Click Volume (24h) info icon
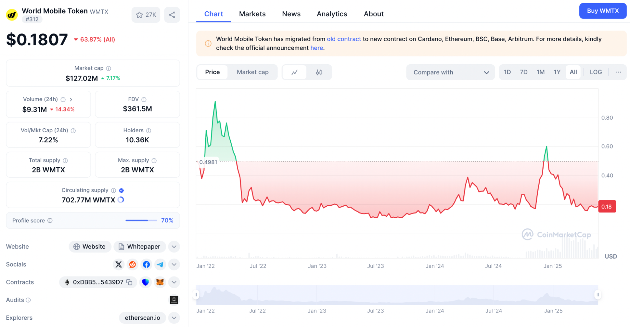Viewport: 630px width, 327px height. pyautogui.click(x=63, y=100)
